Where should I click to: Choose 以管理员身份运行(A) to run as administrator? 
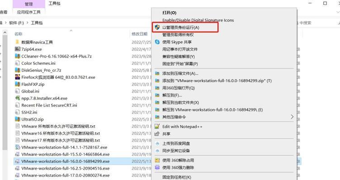tap(181, 27)
